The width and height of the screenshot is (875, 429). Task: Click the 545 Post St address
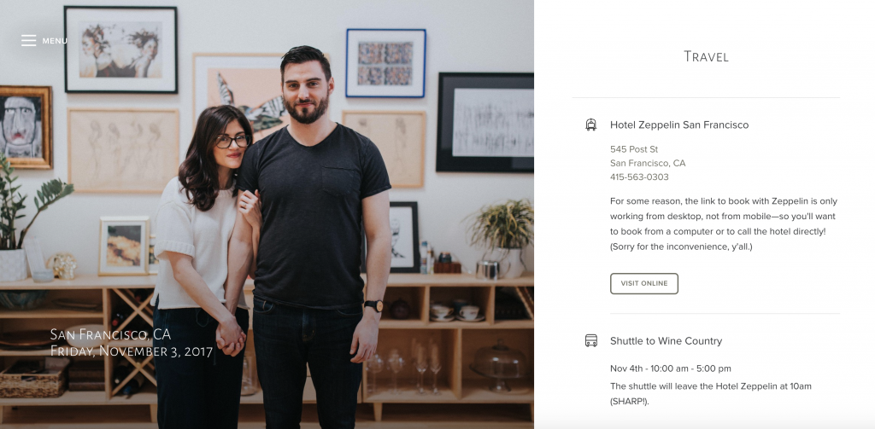coord(634,149)
